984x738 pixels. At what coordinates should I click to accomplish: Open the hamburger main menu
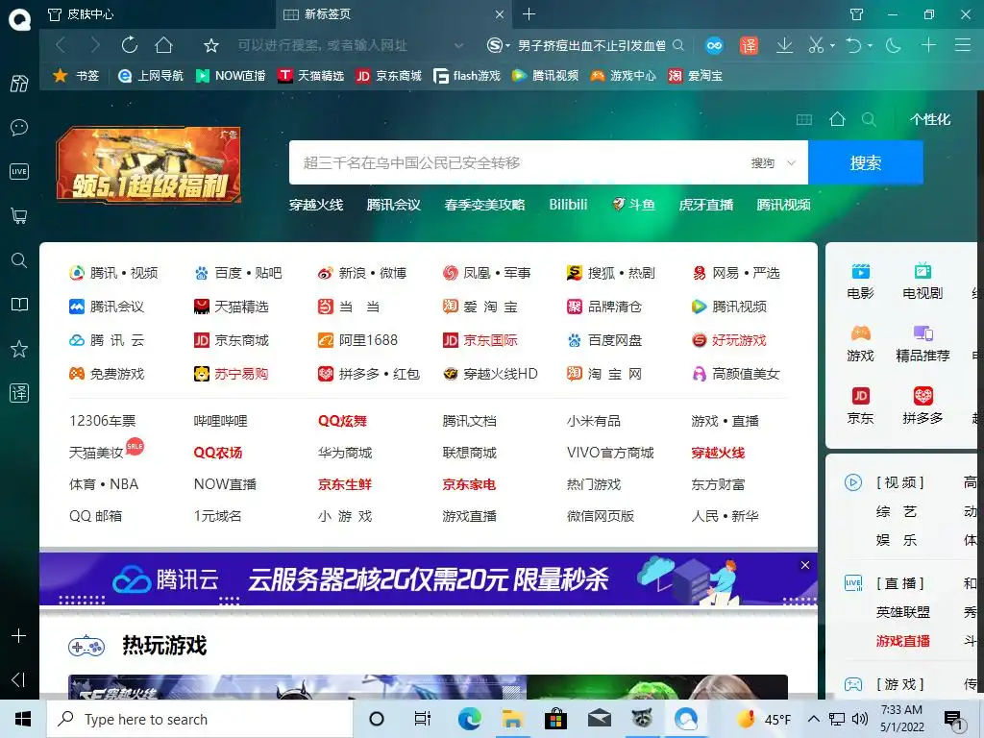click(x=963, y=45)
